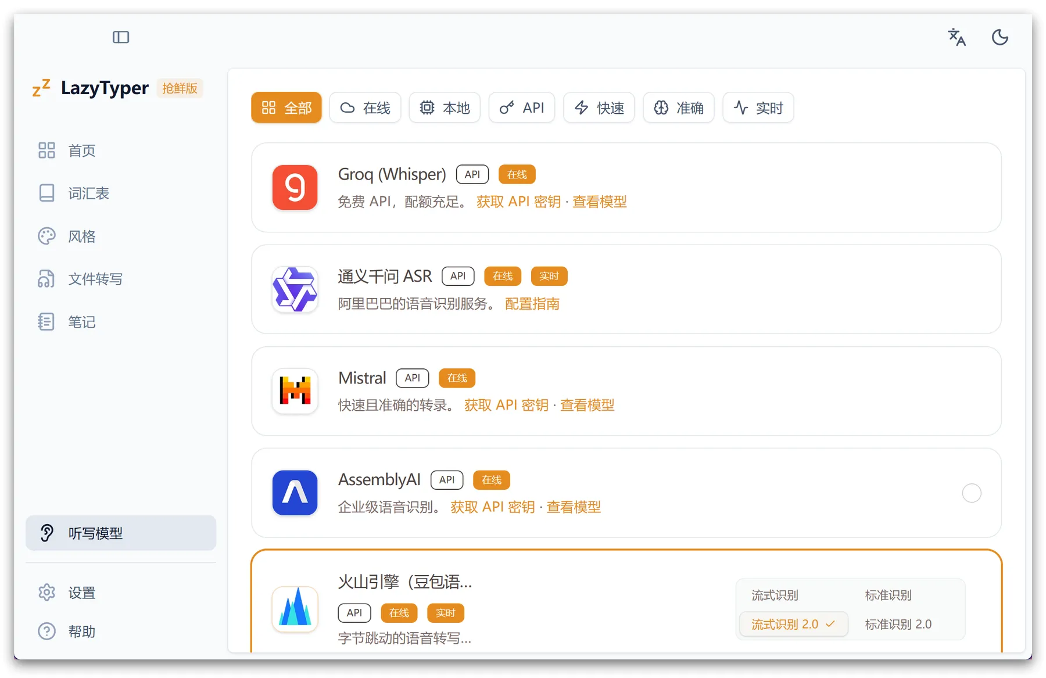Choose 标准识别 2.0 option
This screenshot has height=678, width=1046.
pyautogui.click(x=898, y=624)
